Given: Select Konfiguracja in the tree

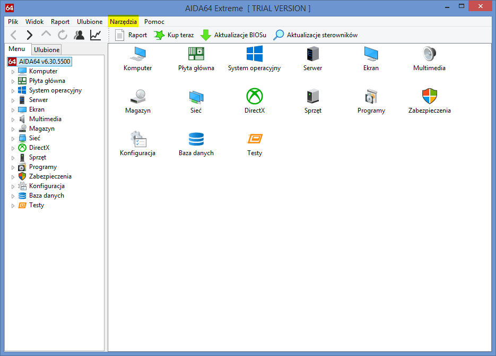Looking at the screenshot, I should pyautogui.click(x=47, y=186).
